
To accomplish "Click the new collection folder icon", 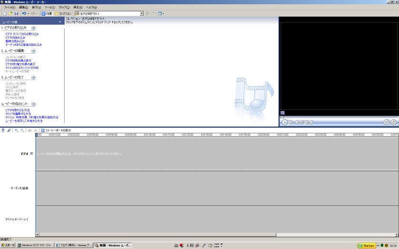I will (x=152, y=13).
